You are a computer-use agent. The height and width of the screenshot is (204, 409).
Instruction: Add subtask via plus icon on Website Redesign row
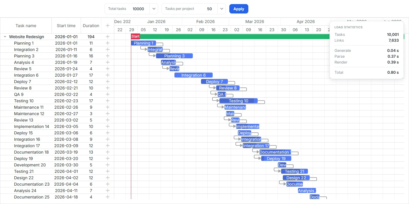(x=108, y=37)
